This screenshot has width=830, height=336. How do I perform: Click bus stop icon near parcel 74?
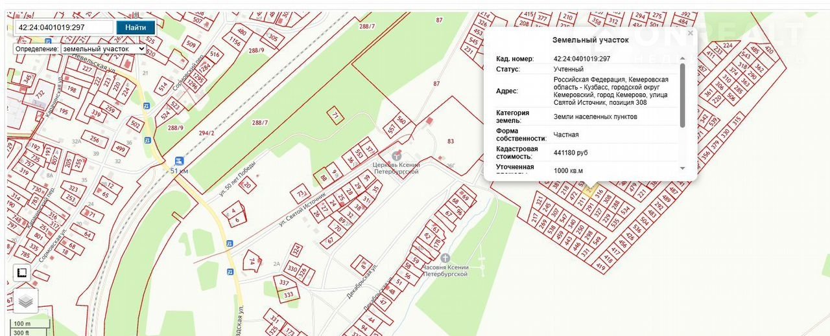click(x=230, y=243)
